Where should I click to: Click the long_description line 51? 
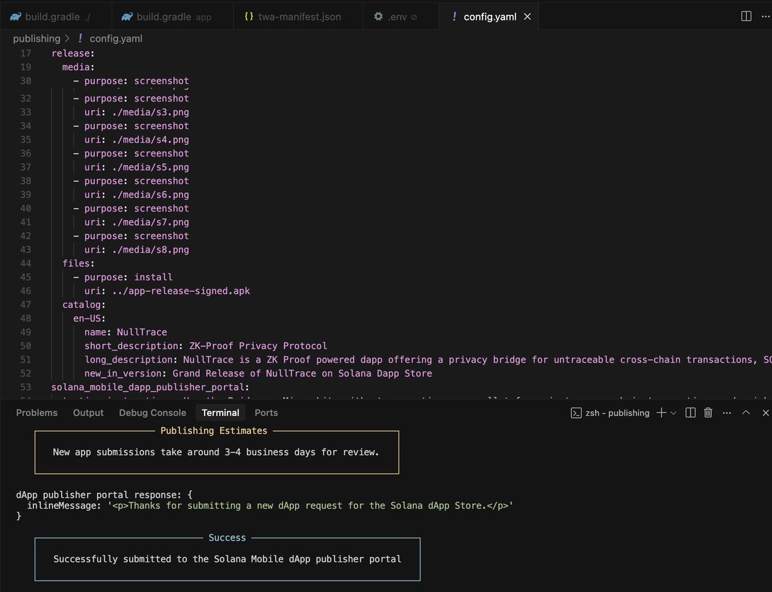click(x=428, y=360)
